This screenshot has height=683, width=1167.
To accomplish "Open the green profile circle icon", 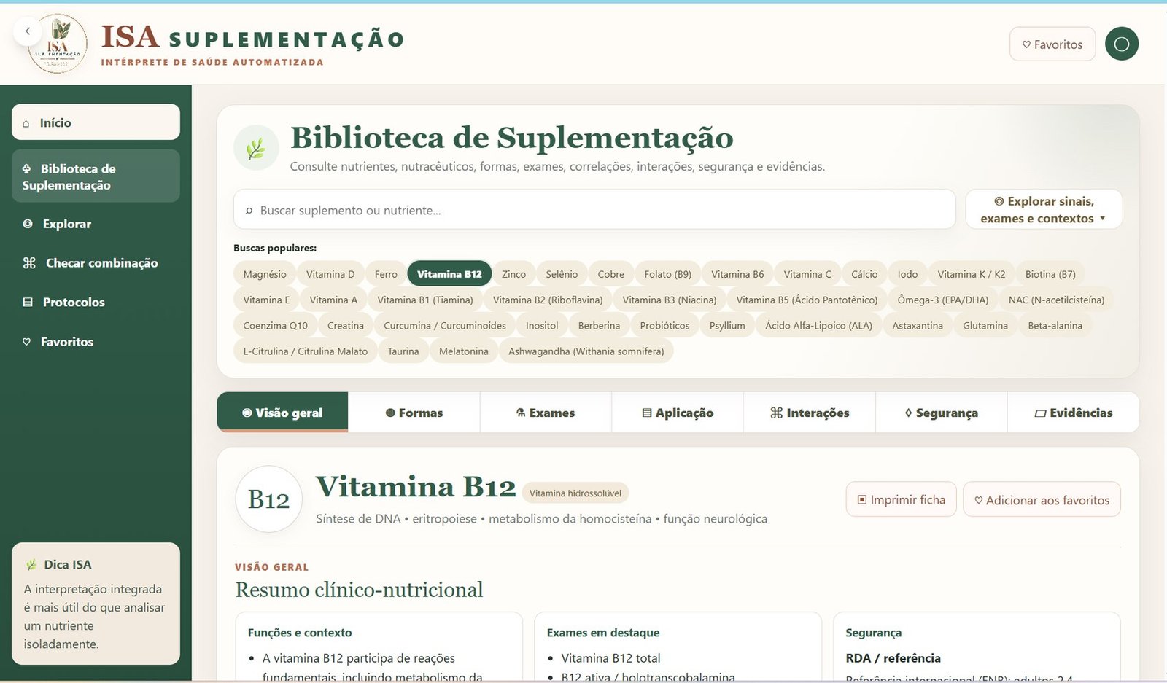I will [1121, 44].
